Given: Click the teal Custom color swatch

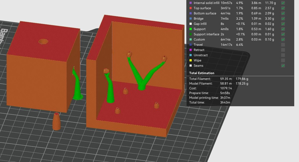Looking at the screenshot, I should point(191,39).
